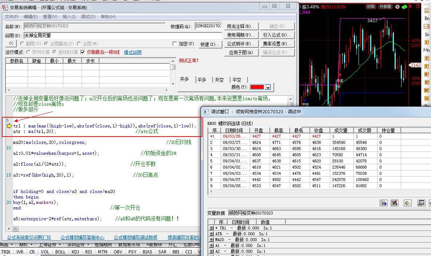Click the 名称 formula name input field
431x256 pixels.
tap(94, 26)
